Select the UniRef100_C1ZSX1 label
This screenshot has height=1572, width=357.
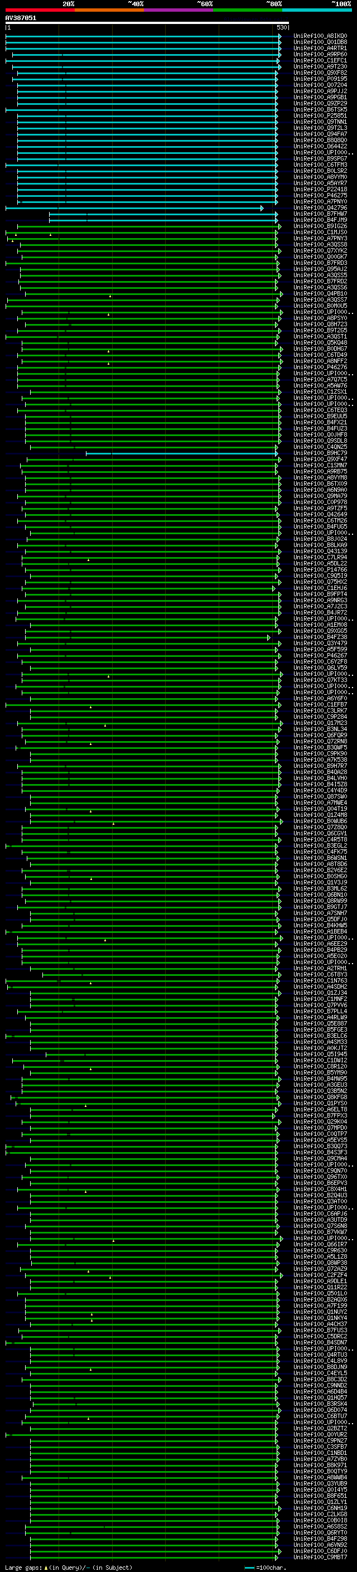coord(320,392)
